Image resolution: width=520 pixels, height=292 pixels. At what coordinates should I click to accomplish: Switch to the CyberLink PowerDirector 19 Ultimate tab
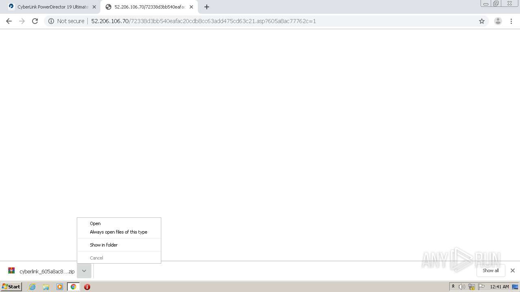(52, 7)
